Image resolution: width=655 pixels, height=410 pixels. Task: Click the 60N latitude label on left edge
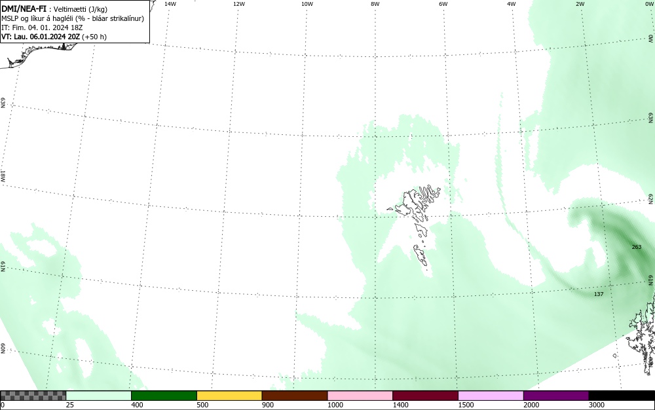click(3, 349)
